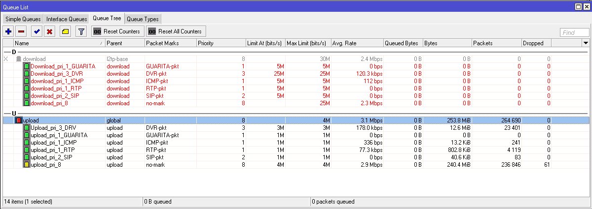Sort by Bytes column header

pyautogui.click(x=447, y=43)
